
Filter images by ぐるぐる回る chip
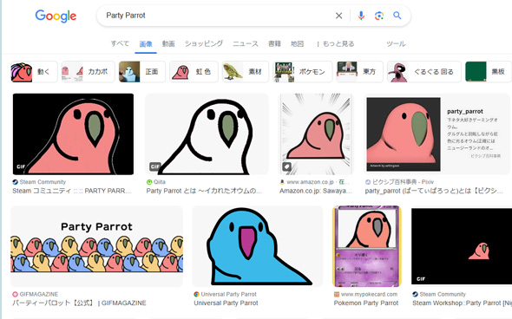pyautogui.click(x=423, y=72)
